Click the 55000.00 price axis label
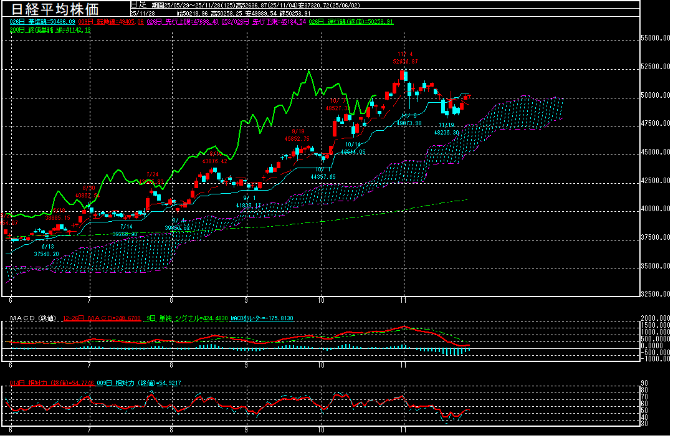673x438 pixels. pos(656,38)
